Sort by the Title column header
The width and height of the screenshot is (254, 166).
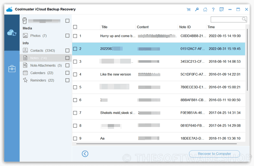104,27
